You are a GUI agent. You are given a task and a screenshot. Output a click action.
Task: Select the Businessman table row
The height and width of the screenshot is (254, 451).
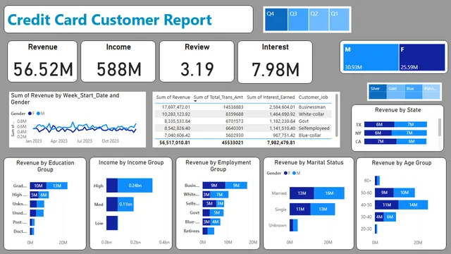(243, 107)
